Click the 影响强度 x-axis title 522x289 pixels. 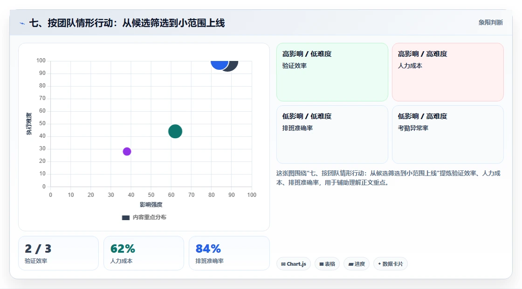(151, 204)
